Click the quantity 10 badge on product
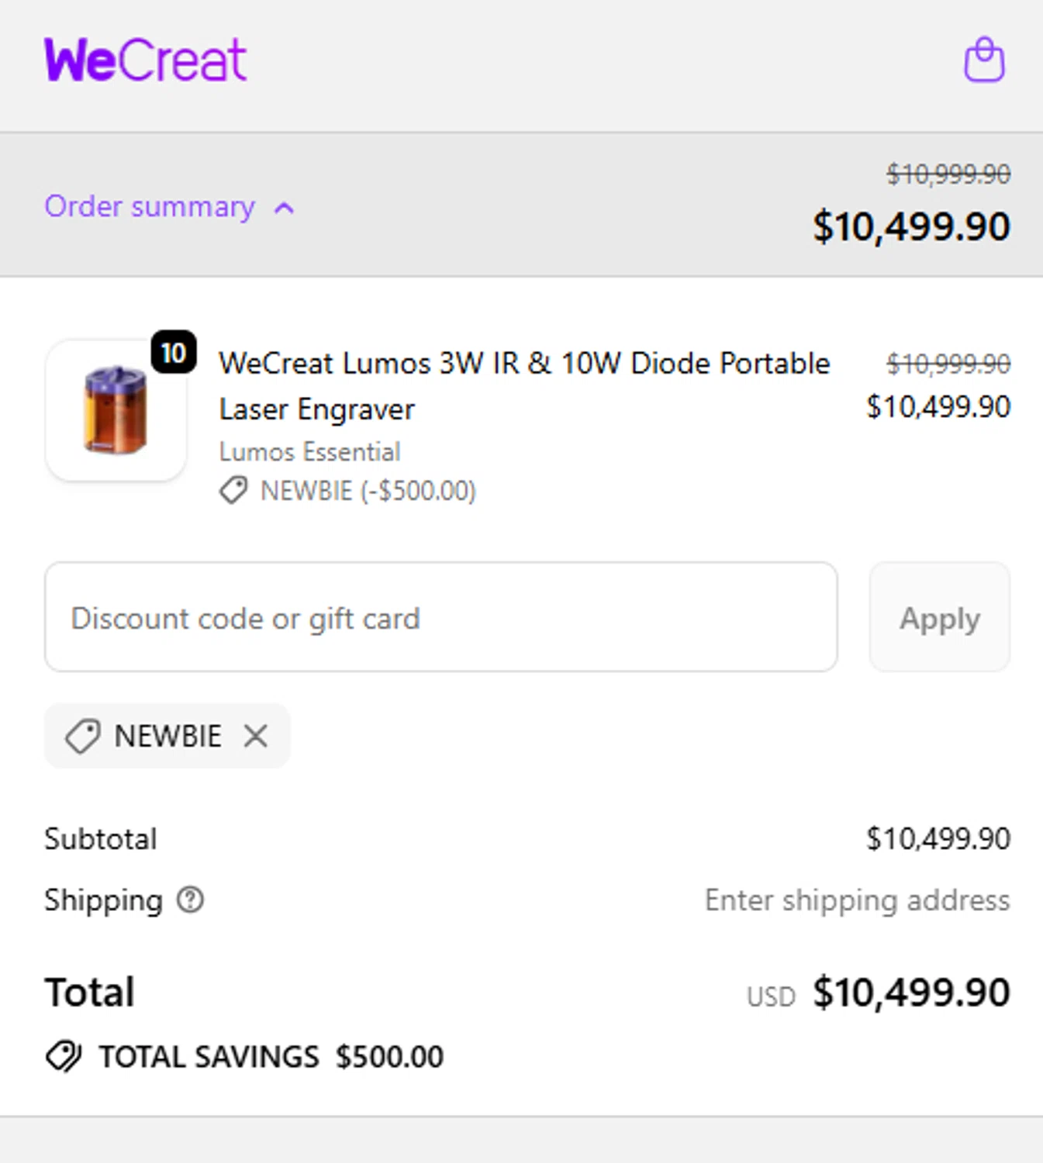 [174, 353]
